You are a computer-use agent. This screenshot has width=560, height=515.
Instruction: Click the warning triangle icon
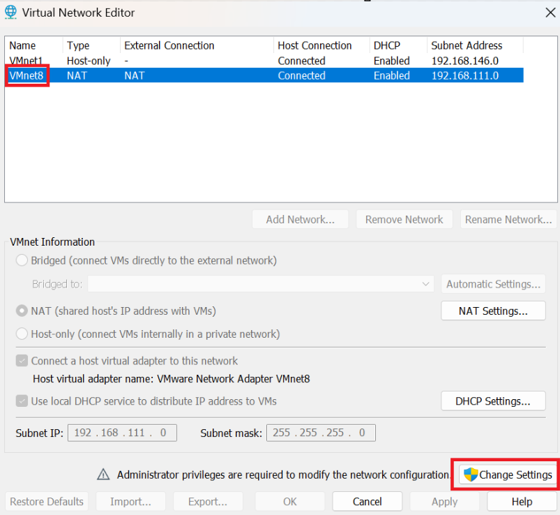(x=104, y=475)
